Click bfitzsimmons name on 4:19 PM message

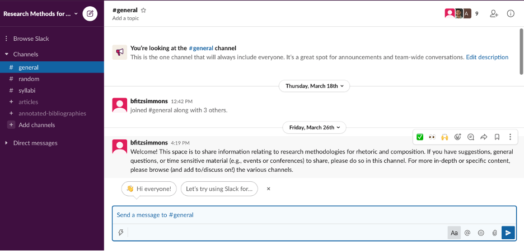point(149,142)
